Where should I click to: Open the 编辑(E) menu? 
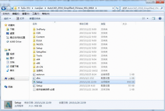pyautogui.click(x=16, y=14)
